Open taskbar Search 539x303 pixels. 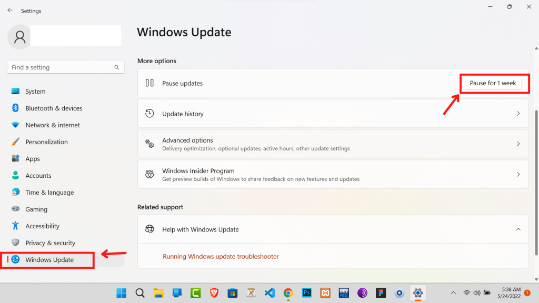pyautogui.click(x=140, y=293)
